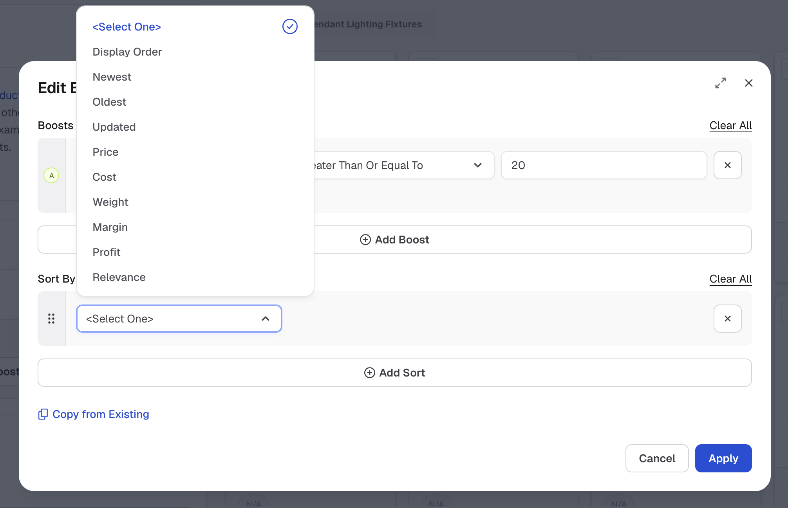
Task: Click the Clear All link for Boosts
Action: coord(730,126)
